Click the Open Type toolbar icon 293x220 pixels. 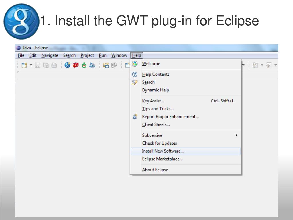click(x=106, y=65)
